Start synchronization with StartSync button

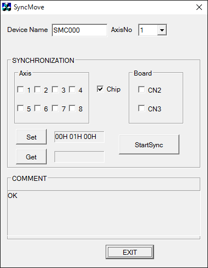pyautogui.click(x=149, y=144)
